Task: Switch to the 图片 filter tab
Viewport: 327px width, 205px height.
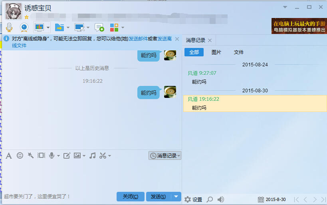Action: pyautogui.click(x=216, y=52)
